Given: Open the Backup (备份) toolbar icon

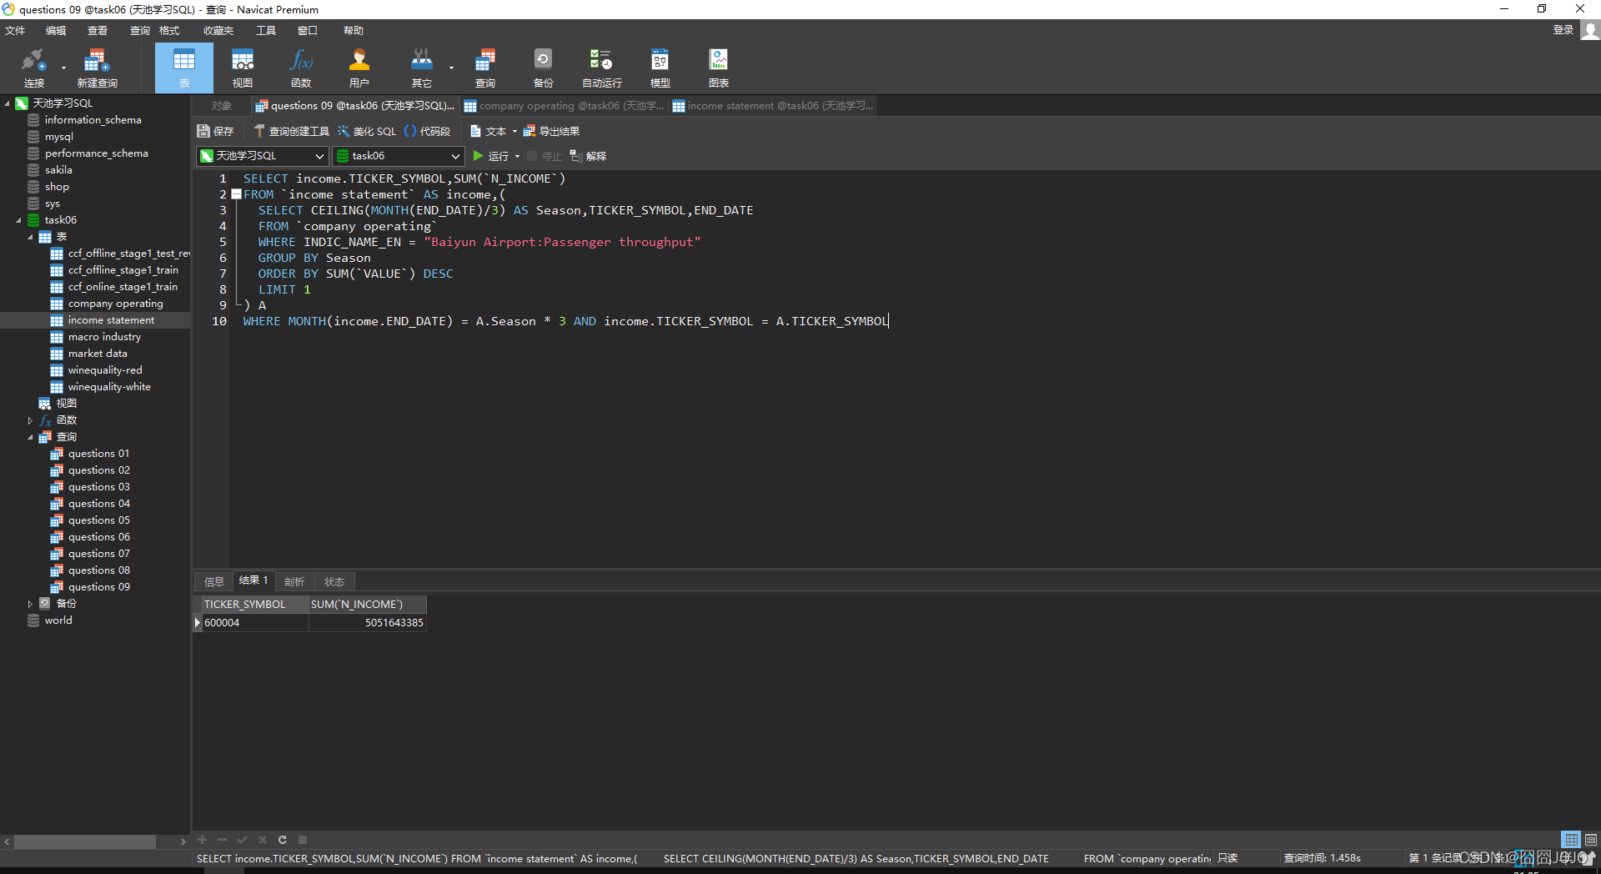Looking at the screenshot, I should 543,67.
